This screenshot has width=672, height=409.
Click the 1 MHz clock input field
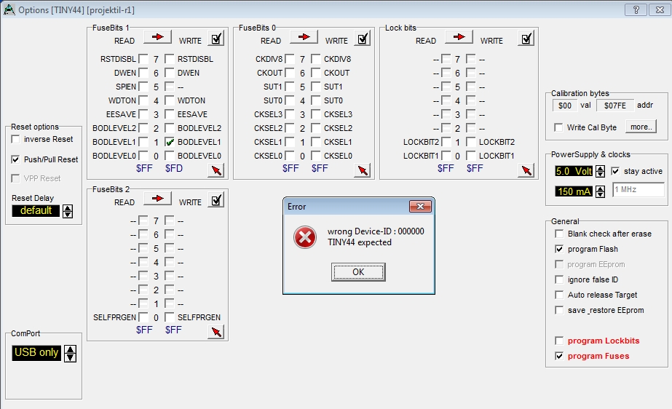pyautogui.click(x=638, y=190)
